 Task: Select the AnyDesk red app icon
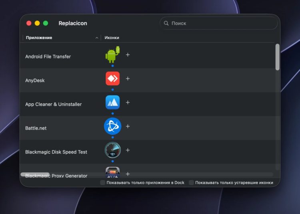click(112, 79)
